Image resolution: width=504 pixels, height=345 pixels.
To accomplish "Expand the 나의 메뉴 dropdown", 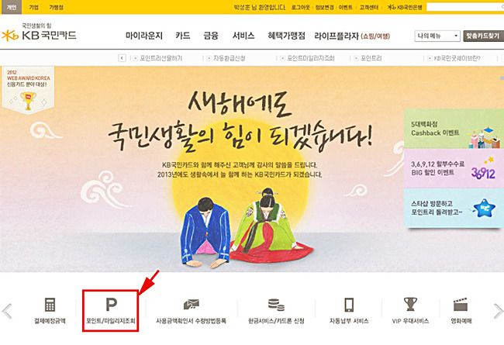I will [437, 36].
